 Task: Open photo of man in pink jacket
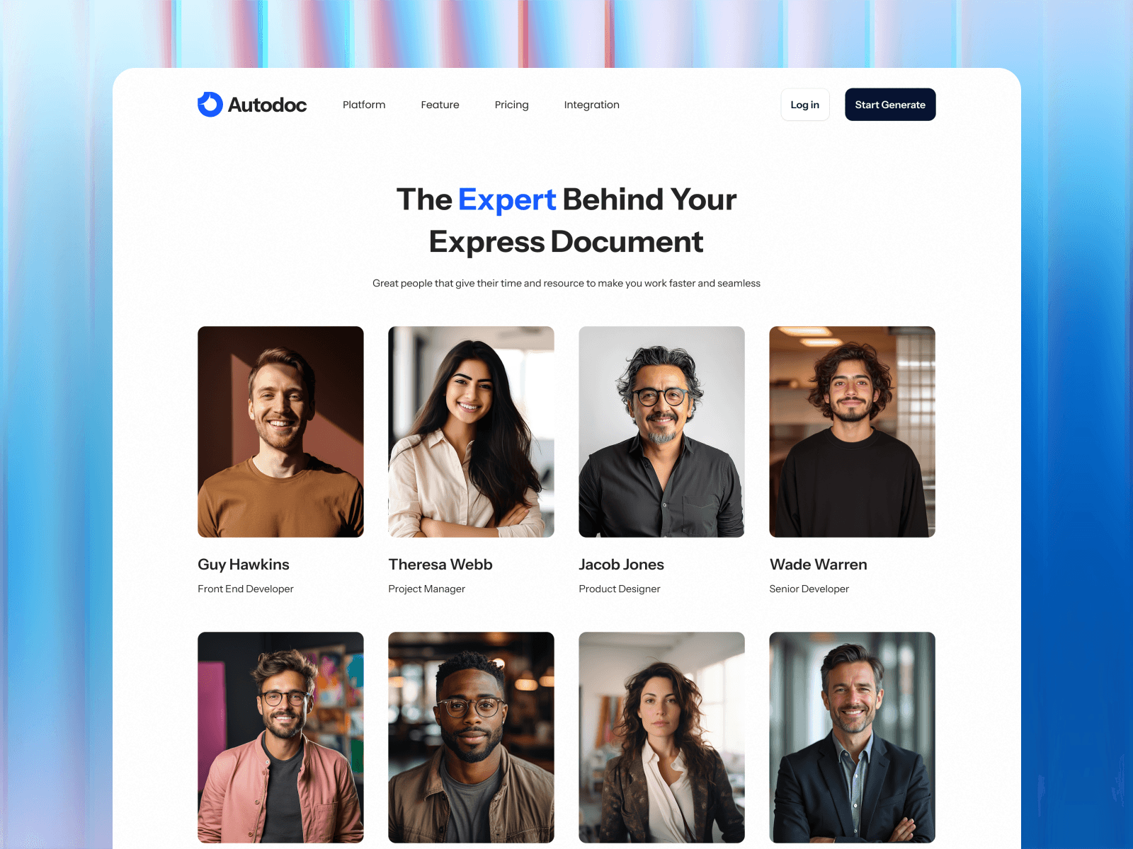(280, 737)
